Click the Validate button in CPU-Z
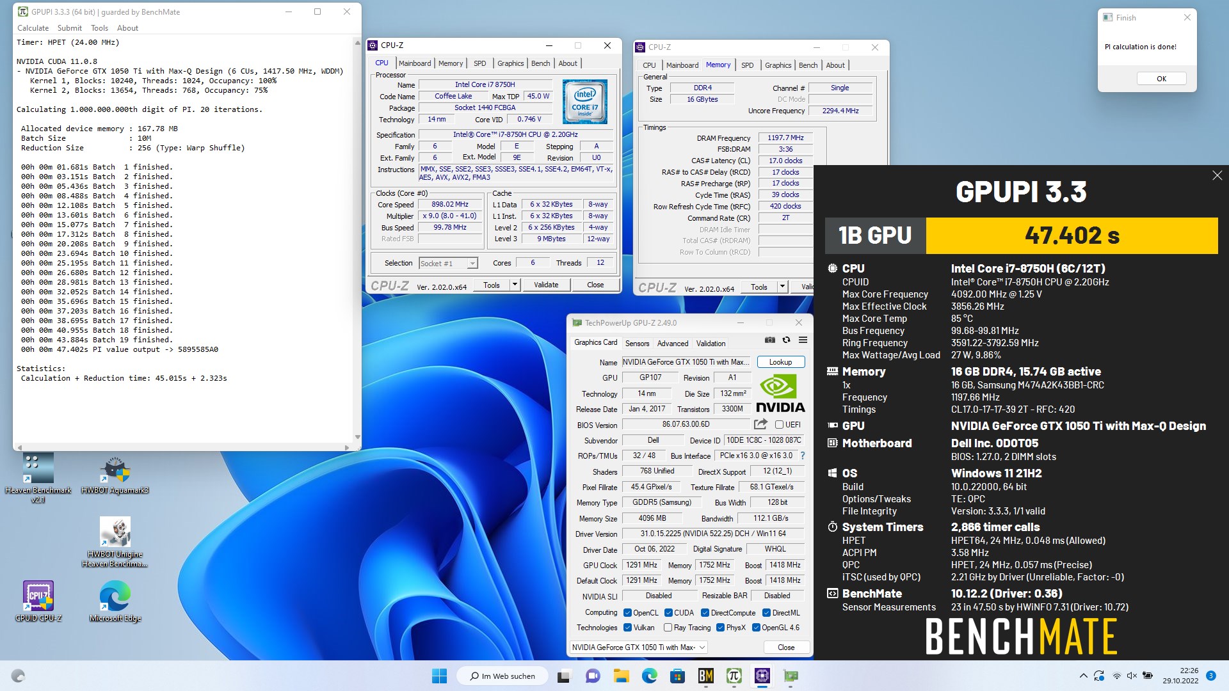1229x691 pixels. coord(546,285)
